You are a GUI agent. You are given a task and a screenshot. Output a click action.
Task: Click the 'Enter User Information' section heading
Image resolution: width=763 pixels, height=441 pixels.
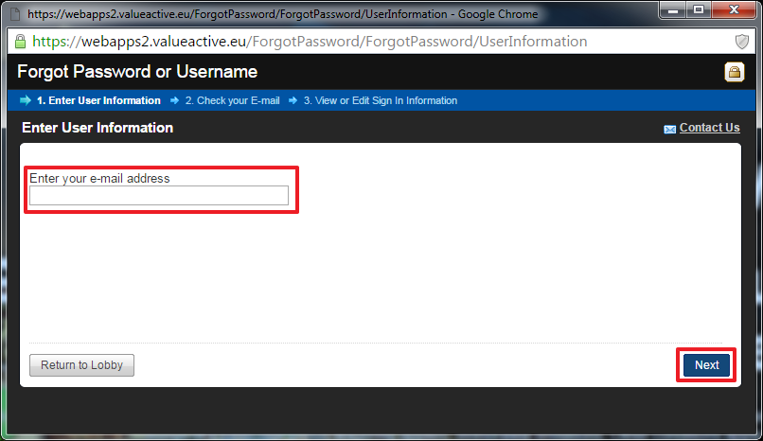98,128
